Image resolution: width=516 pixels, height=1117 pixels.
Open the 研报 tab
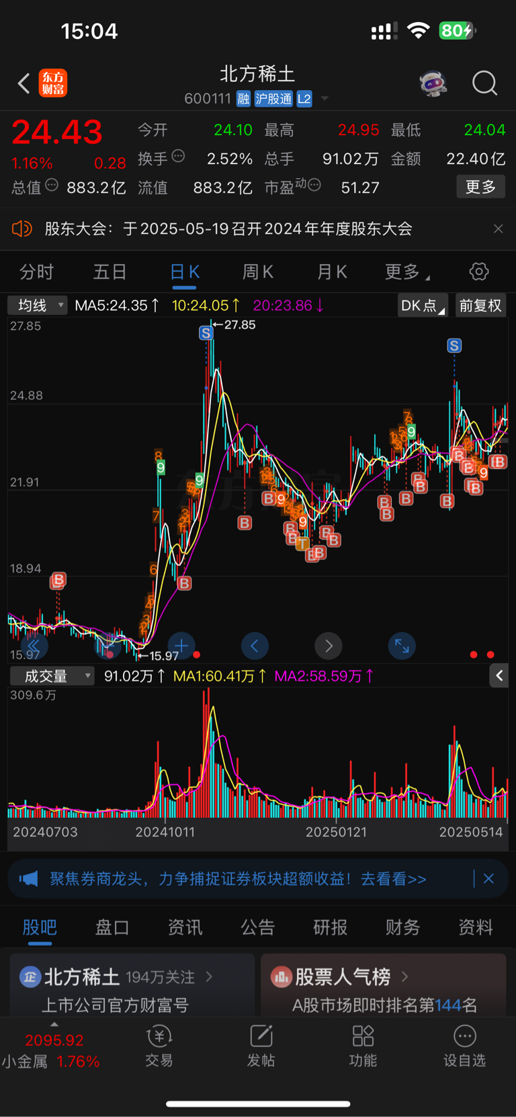coord(331,927)
